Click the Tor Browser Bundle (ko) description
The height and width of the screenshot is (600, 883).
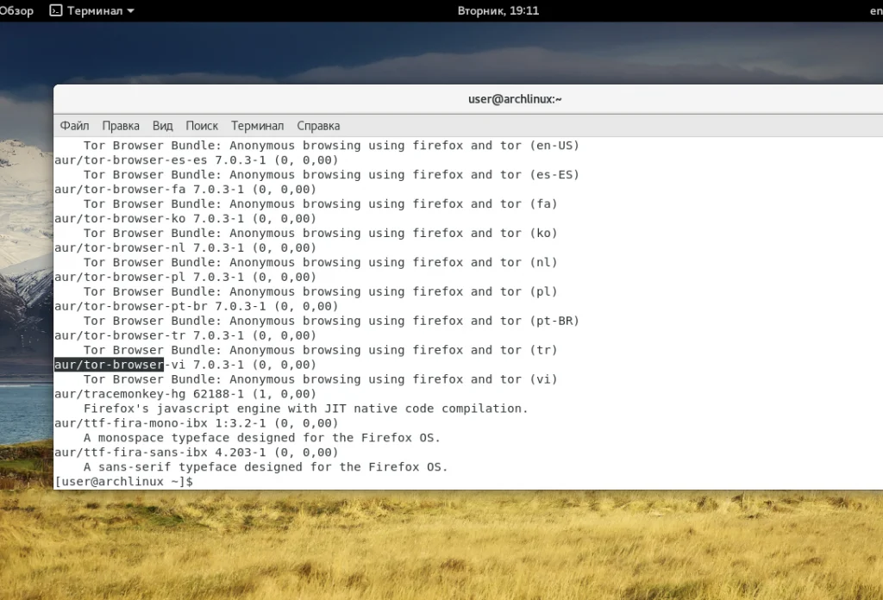(321, 233)
